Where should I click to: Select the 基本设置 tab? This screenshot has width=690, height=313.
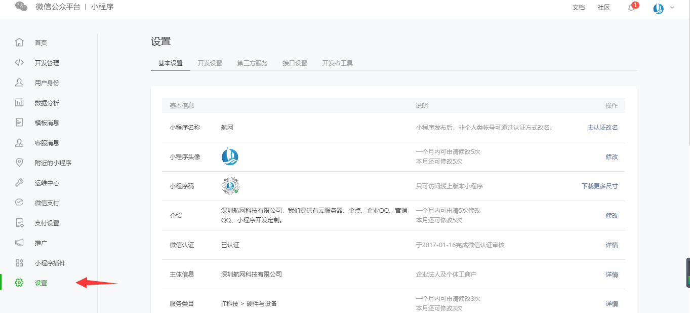[x=171, y=63]
